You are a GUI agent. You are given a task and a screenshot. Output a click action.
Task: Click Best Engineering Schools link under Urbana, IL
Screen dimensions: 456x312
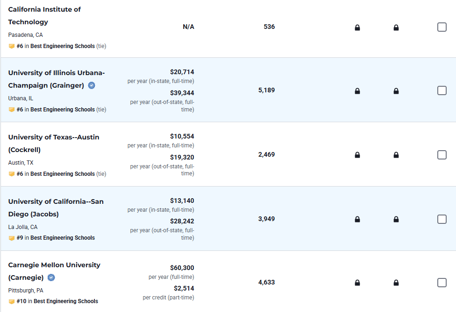coord(63,110)
